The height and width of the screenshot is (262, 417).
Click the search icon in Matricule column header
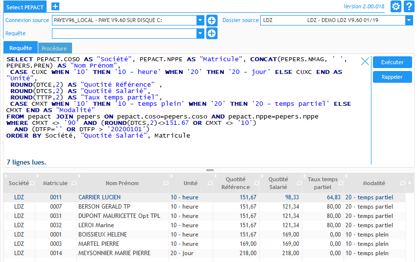click(x=73, y=183)
